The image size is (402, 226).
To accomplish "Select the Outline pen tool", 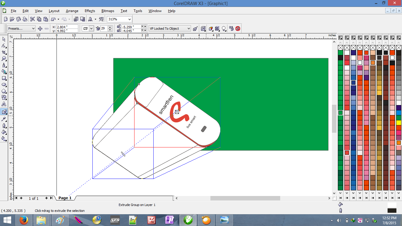I will pos(4,125).
